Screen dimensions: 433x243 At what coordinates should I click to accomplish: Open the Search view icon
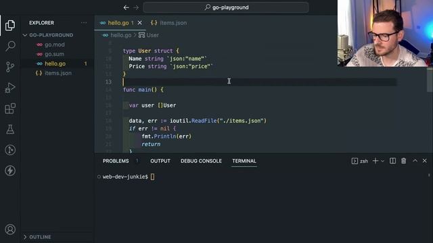pyautogui.click(x=10, y=46)
